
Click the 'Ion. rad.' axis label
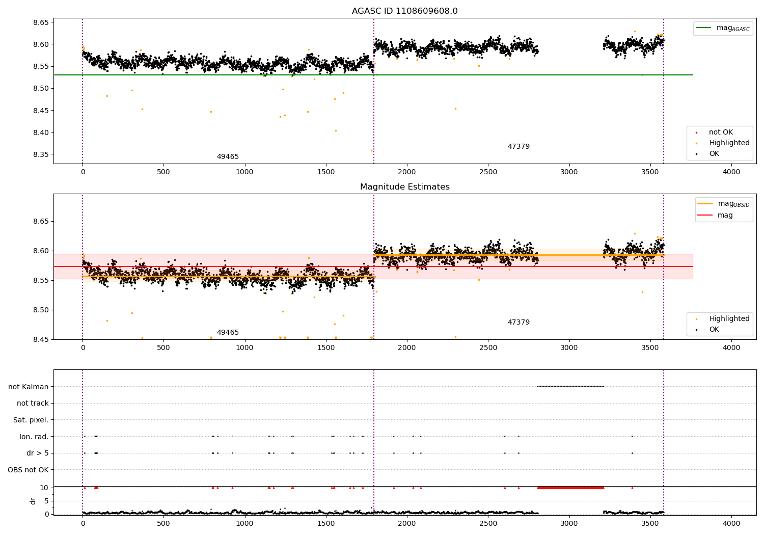[34, 437]
